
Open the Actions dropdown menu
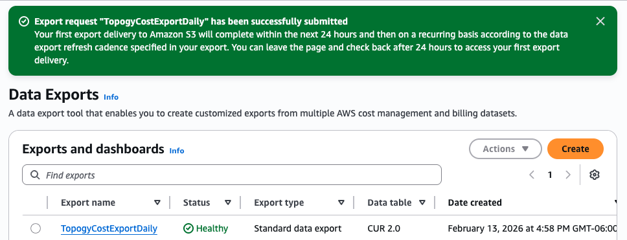click(505, 149)
